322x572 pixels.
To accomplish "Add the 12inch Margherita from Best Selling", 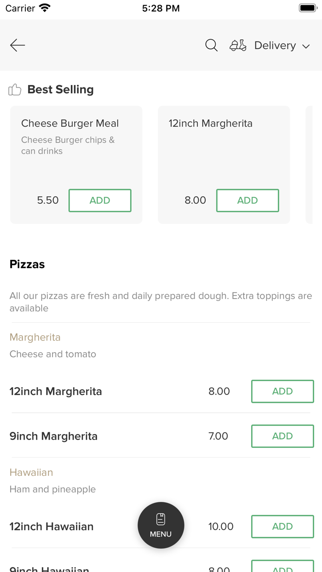I will click(x=247, y=200).
